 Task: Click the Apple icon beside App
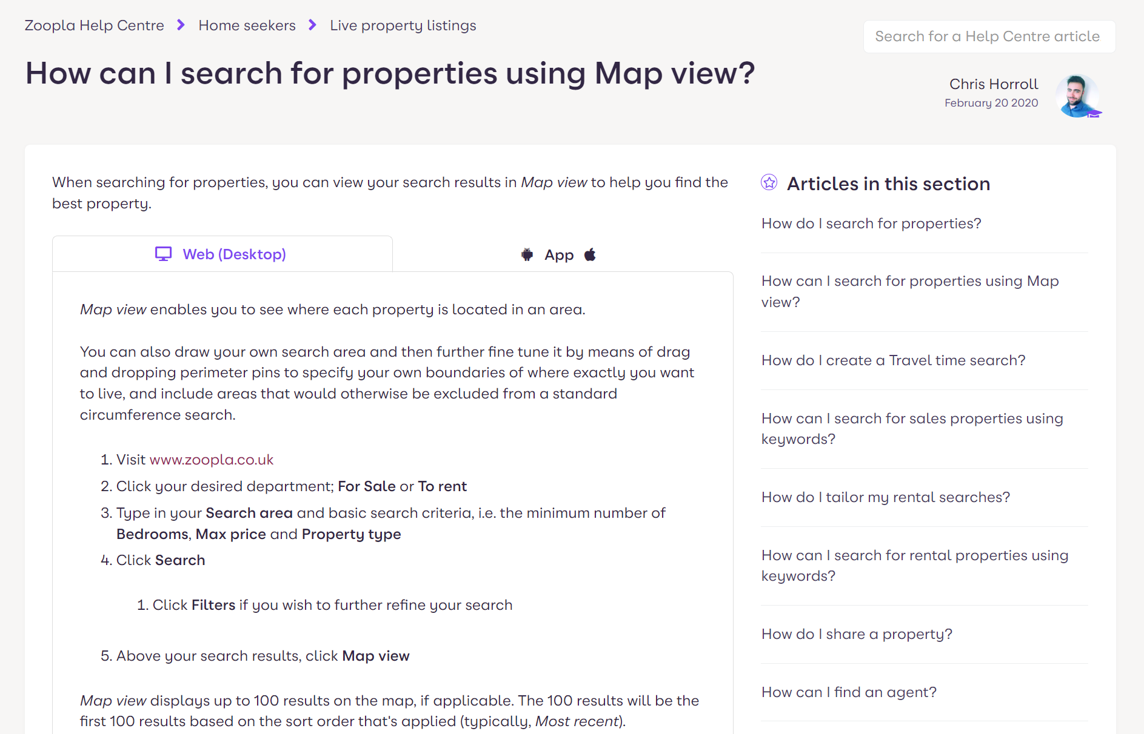590,255
